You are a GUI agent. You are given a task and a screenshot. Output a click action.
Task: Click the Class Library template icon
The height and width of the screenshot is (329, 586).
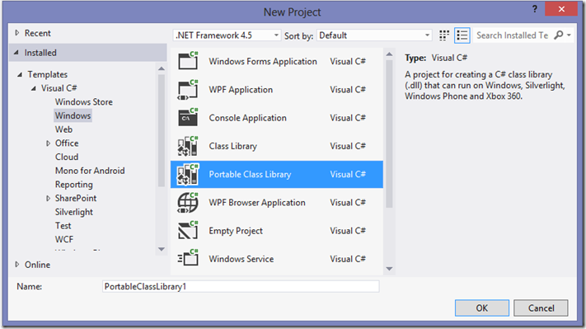coord(188,146)
